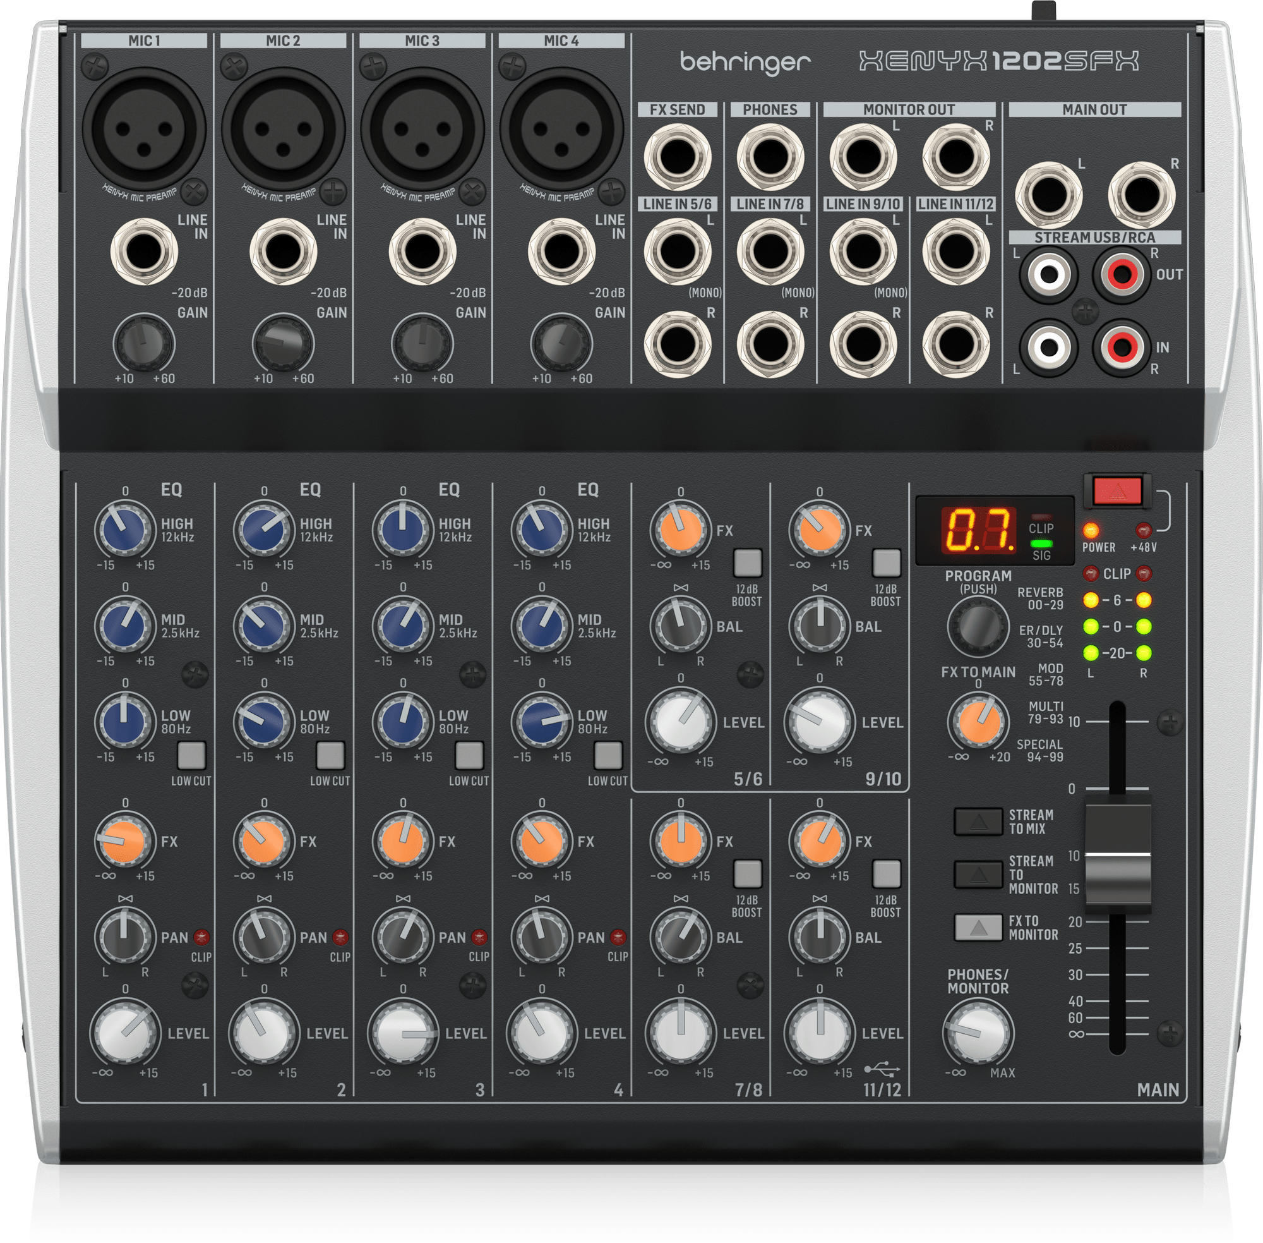Viewport: 1263px width, 1243px height.
Task: Click channel 9/10 LEVEL knob
Action: coord(820,723)
